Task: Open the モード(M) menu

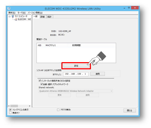Action: (x=22, y=13)
